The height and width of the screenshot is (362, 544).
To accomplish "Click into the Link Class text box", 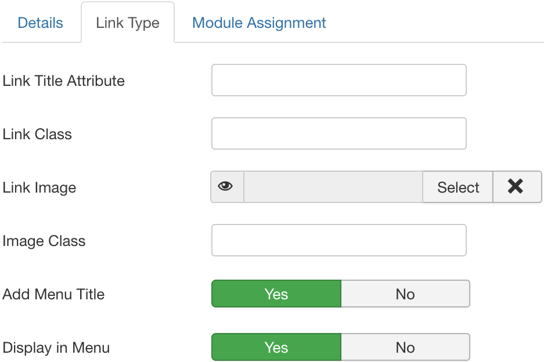I will pyautogui.click(x=338, y=133).
